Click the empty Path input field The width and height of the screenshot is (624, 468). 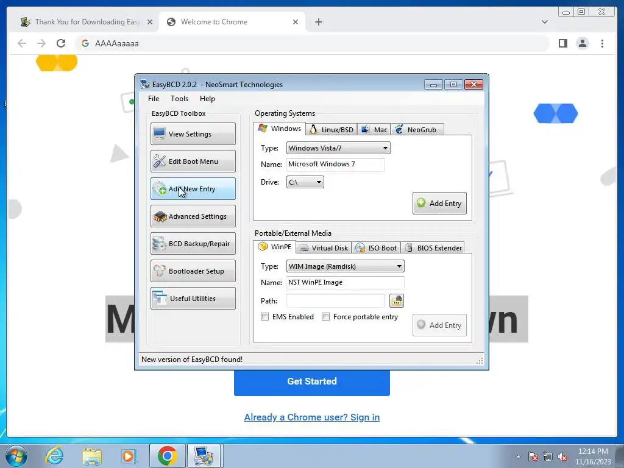click(x=336, y=301)
